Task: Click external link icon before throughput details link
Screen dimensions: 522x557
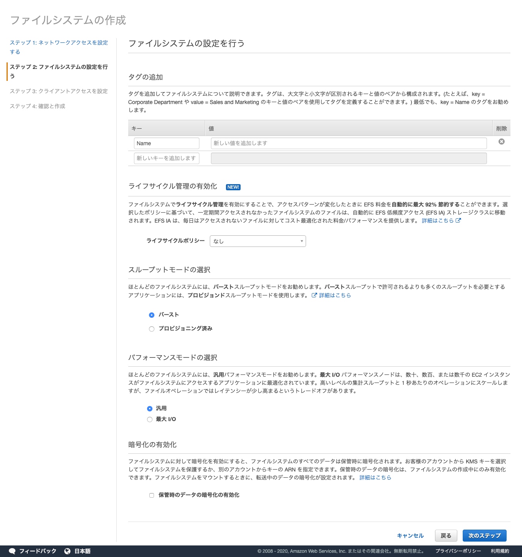Action: [314, 295]
